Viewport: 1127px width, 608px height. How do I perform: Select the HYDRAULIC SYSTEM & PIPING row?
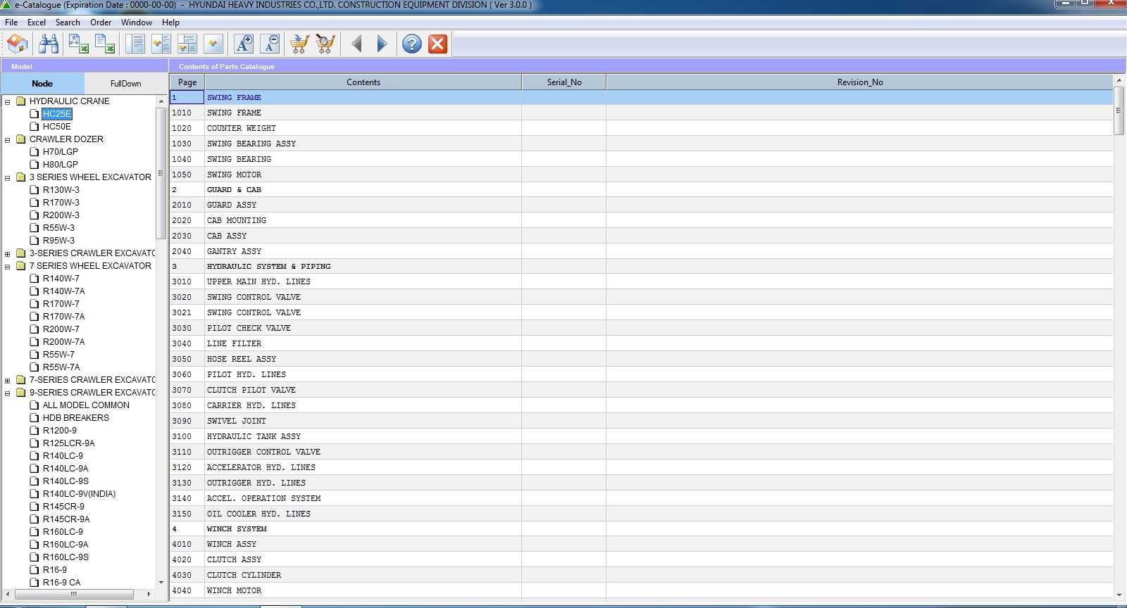pyautogui.click(x=642, y=267)
